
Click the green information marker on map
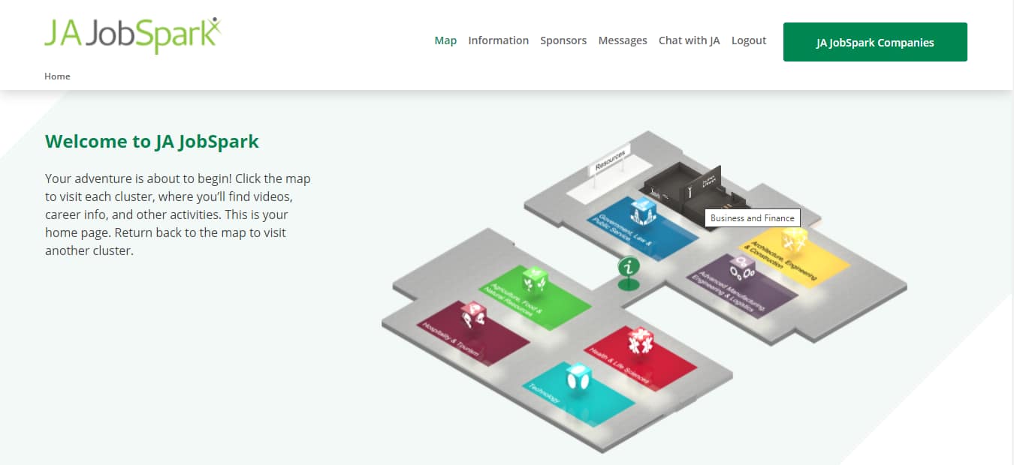pyautogui.click(x=629, y=270)
